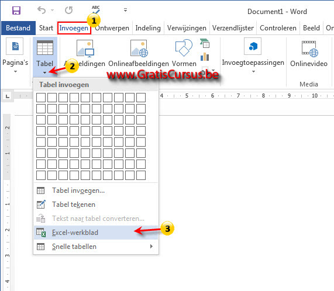
Task: Click the SmartArt icon next to Vormen
Action: (205, 43)
